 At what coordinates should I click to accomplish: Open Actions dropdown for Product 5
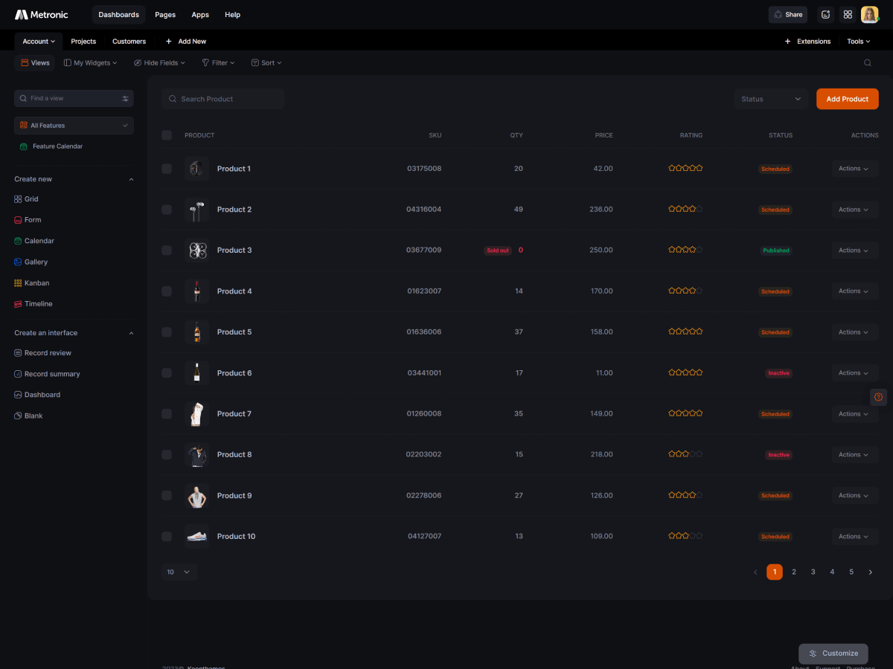point(854,332)
